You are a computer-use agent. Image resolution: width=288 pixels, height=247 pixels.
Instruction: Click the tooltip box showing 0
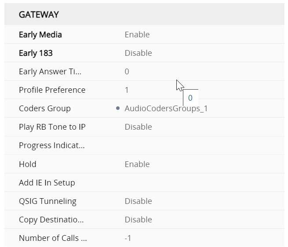[190, 98]
